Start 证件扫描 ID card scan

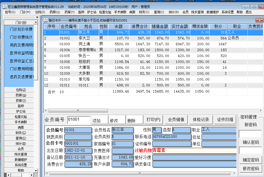point(225,119)
